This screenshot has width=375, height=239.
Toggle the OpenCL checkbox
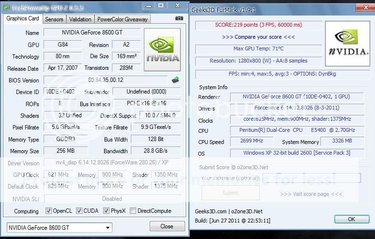coord(48,211)
